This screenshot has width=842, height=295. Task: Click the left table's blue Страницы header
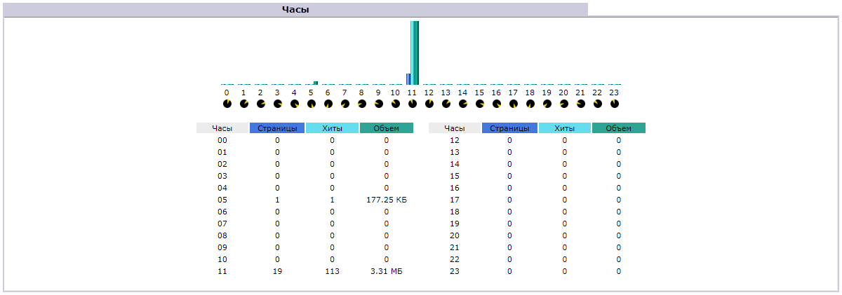point(277,128)
